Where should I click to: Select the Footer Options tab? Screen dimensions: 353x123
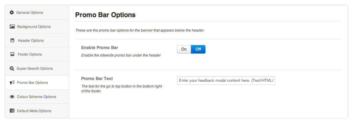pos(30,54)
